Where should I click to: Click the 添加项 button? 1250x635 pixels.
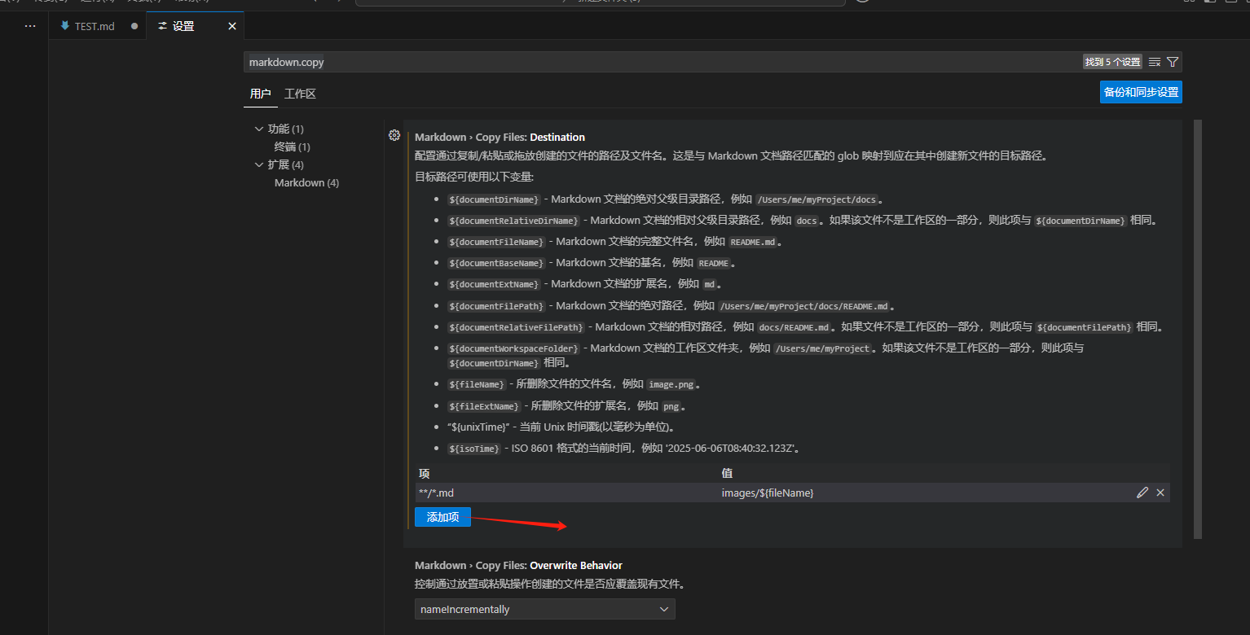(442, 517)
